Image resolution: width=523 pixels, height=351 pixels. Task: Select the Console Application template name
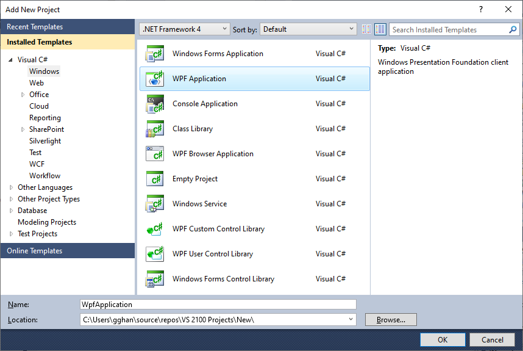205,104
